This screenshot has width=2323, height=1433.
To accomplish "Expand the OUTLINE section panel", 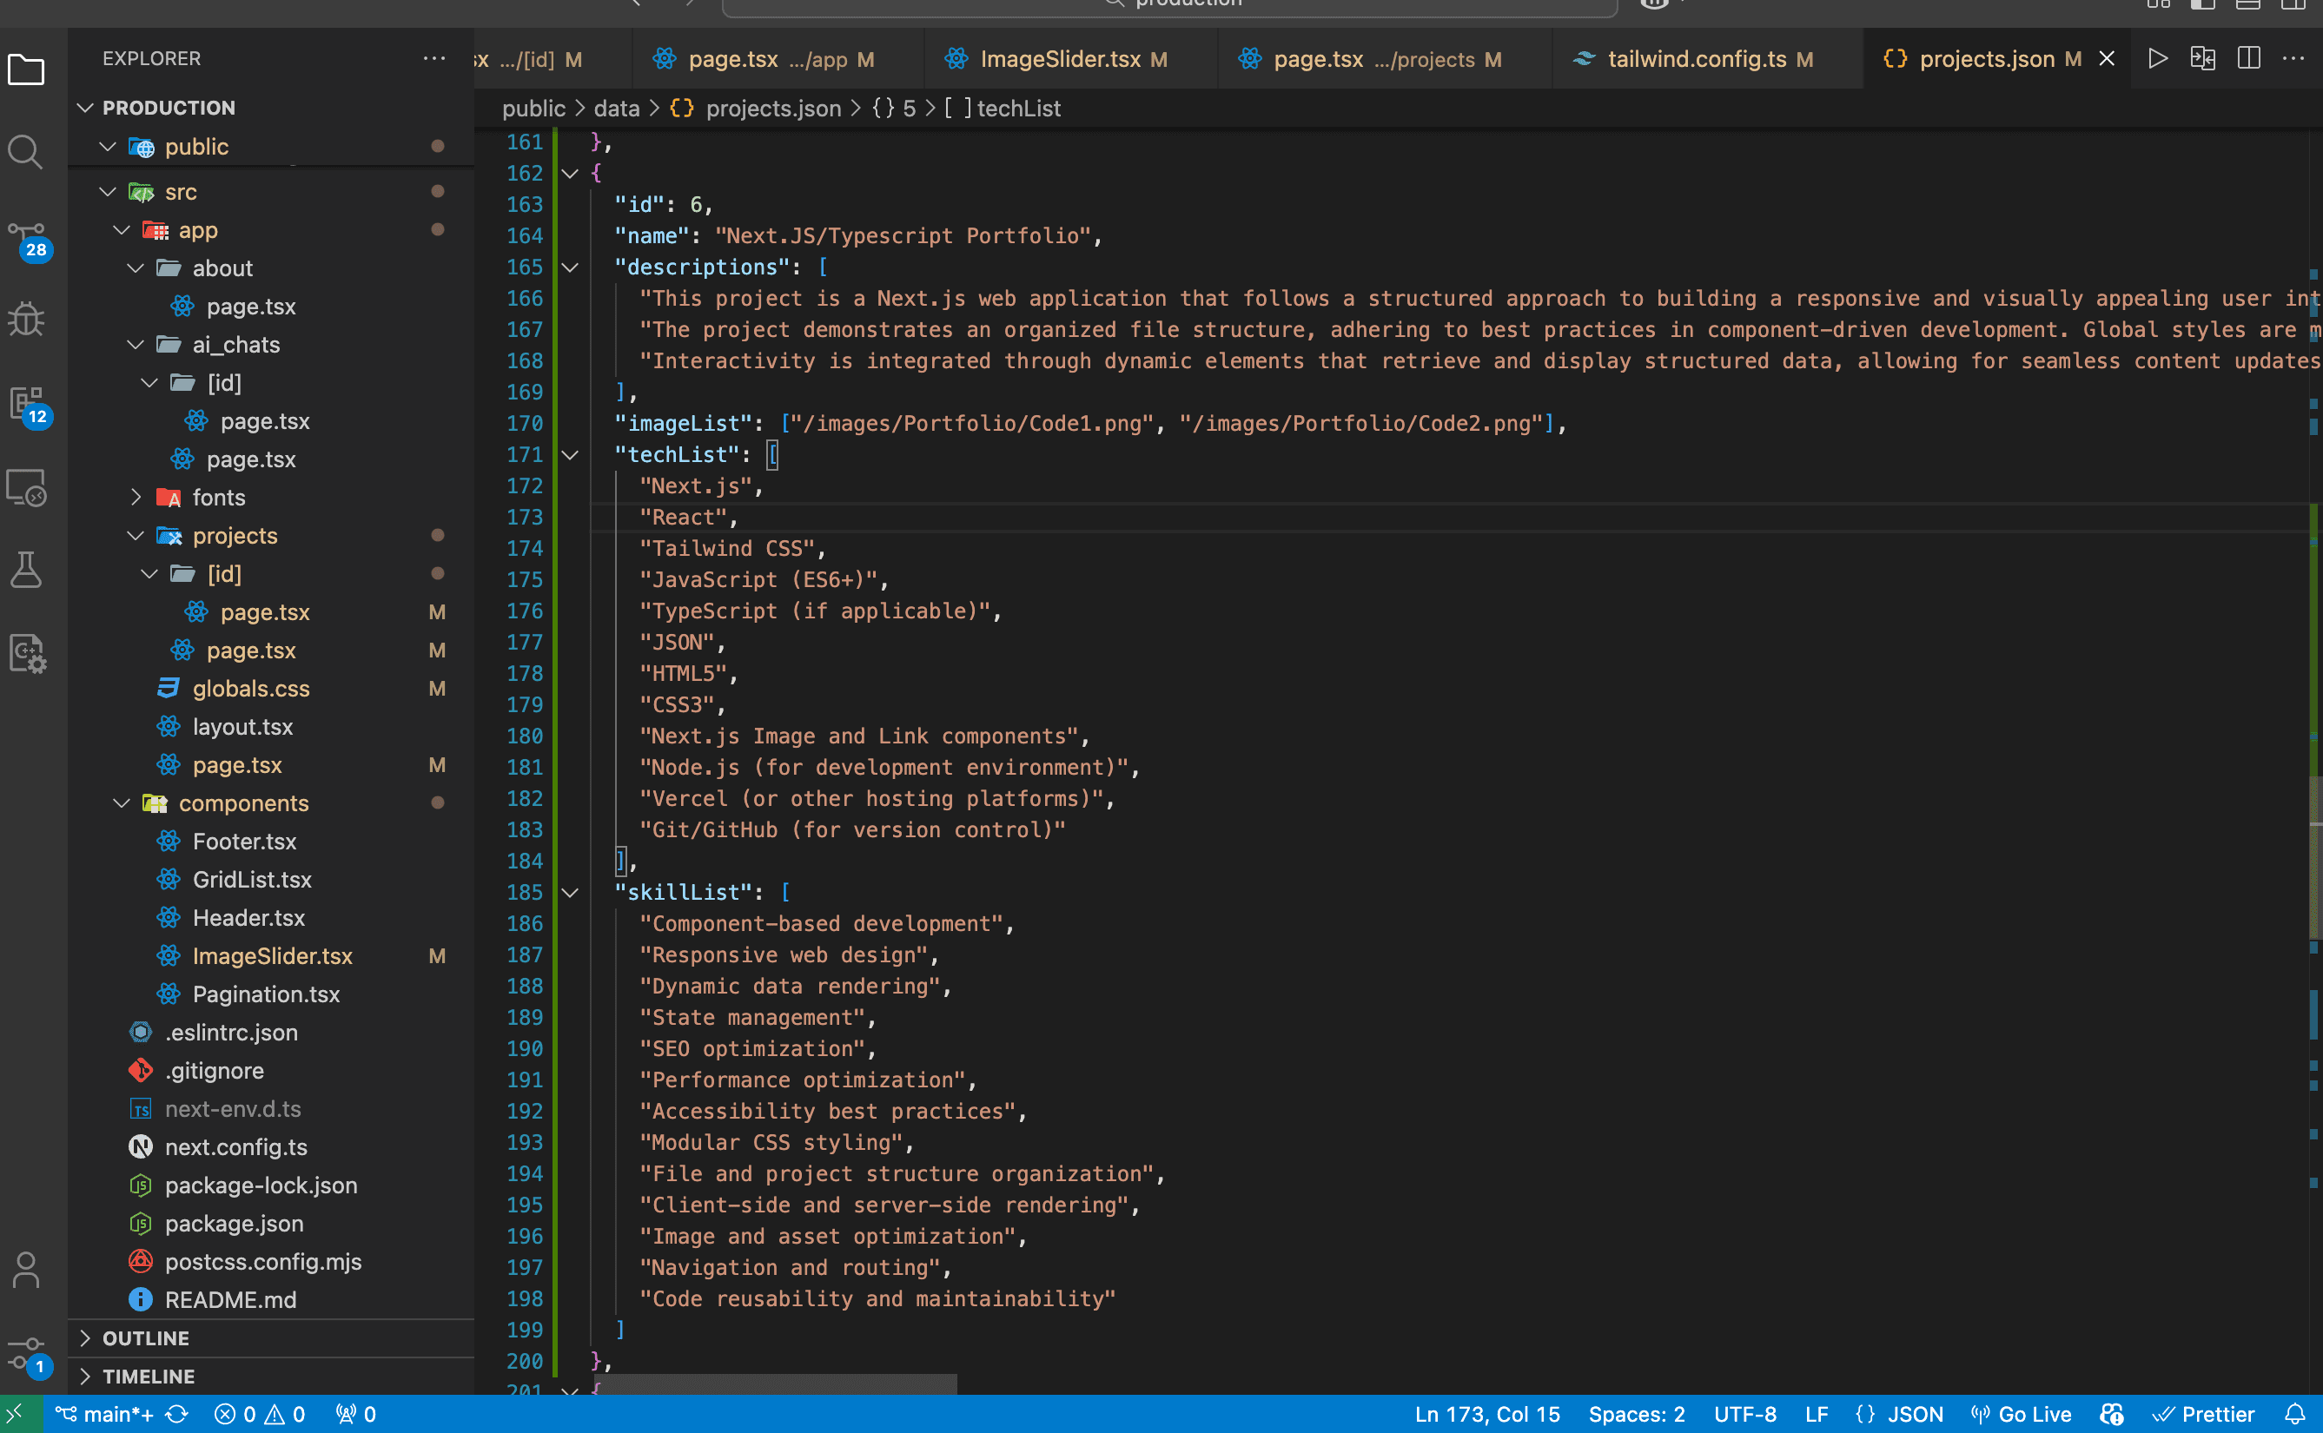I will [x=148, y=1338].
